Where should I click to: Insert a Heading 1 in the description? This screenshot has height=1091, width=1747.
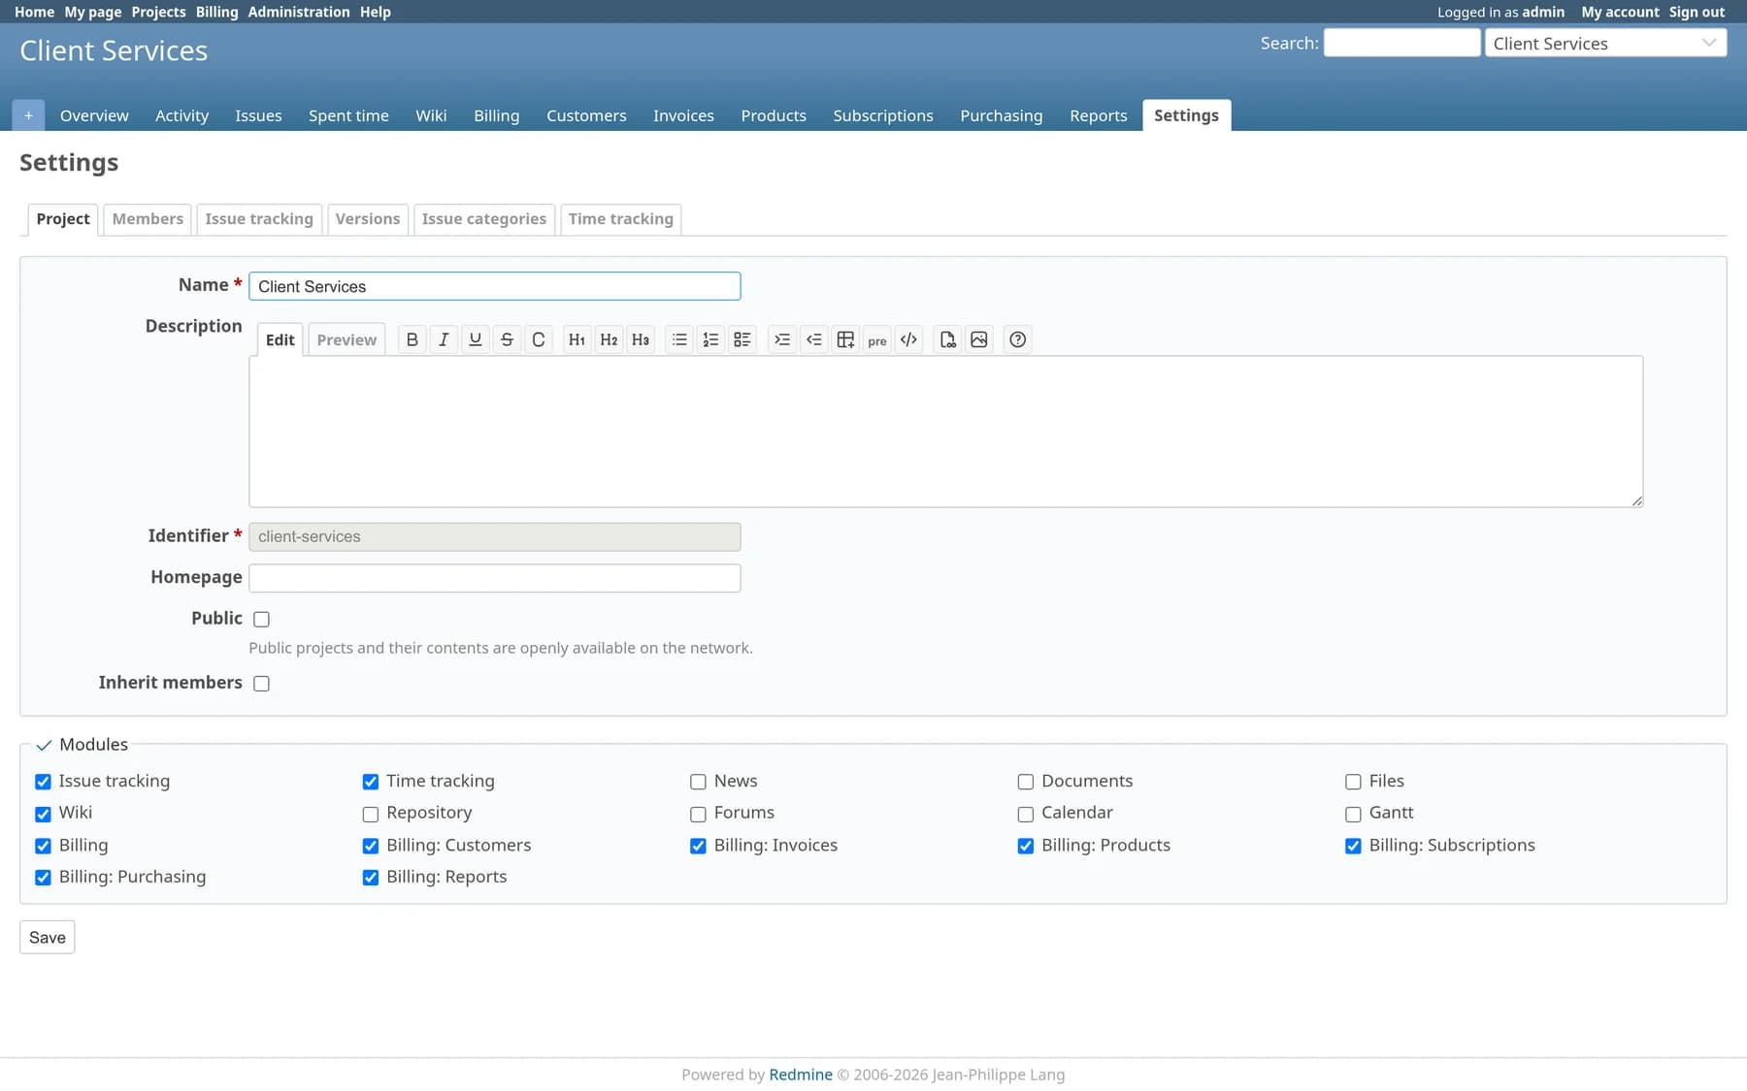(577, 339)
